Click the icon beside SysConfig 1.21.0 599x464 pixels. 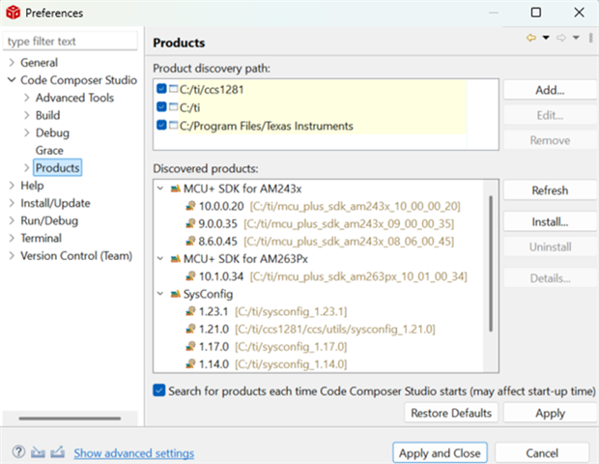click(190, 329)
